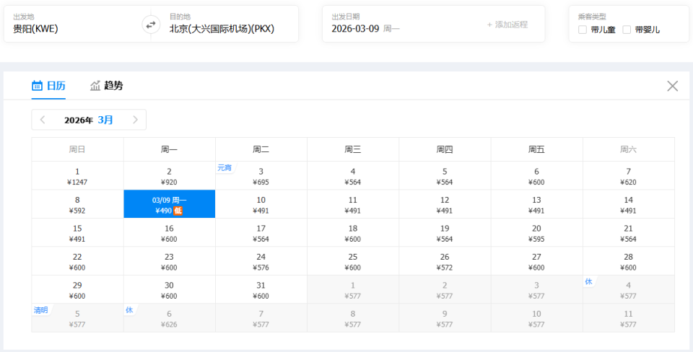Select March 8 priced ¥592

tap(77, 204)
